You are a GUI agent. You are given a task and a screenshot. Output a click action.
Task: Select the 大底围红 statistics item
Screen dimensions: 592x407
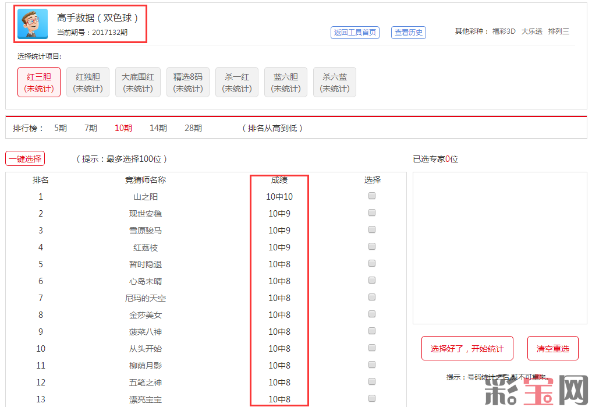(x=138, y=82)
